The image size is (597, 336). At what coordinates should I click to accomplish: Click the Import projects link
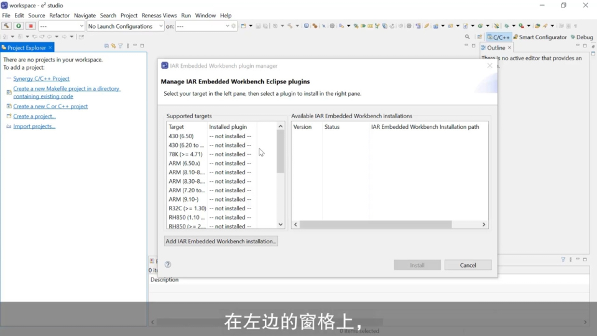[x=34, y=126]
